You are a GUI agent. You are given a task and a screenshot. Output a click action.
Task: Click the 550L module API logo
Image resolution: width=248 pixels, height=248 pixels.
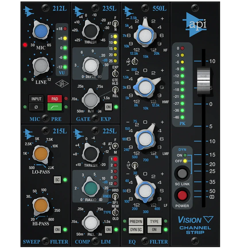pos(128,11)
